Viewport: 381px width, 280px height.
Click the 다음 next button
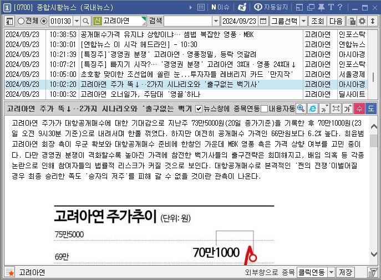point(336,21)
